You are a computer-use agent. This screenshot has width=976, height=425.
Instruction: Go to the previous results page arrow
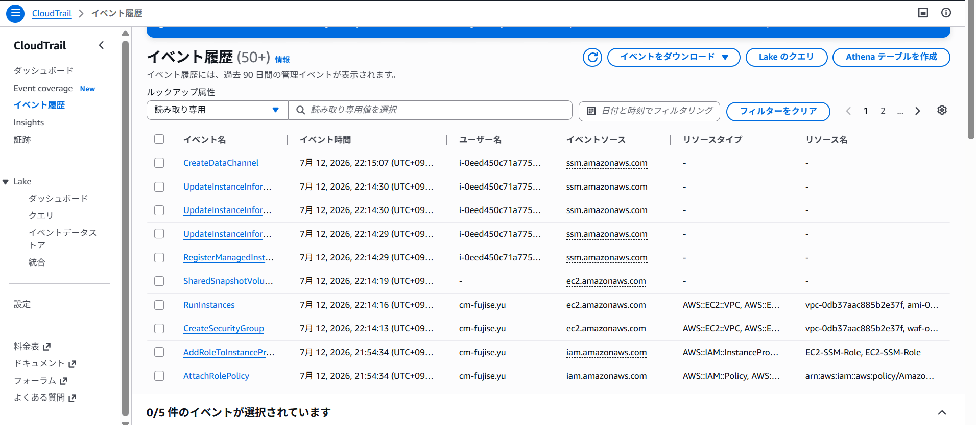[x=848, y=111]
